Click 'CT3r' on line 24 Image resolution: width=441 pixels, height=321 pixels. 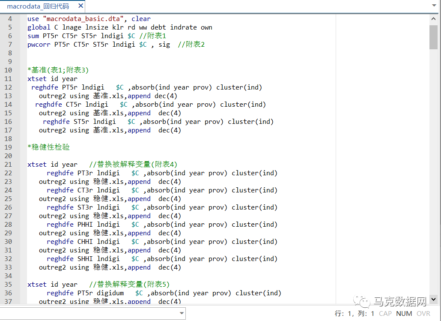pyautogui.click(x=85, y=190)
